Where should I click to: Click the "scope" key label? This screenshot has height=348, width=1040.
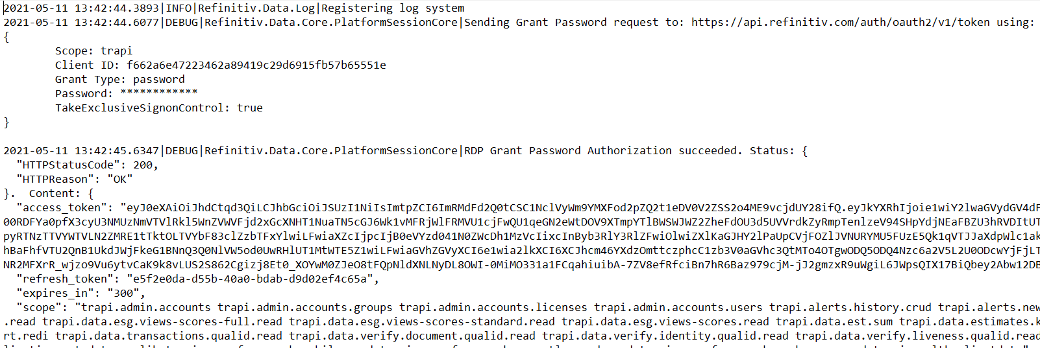click(x=42, y=307)
